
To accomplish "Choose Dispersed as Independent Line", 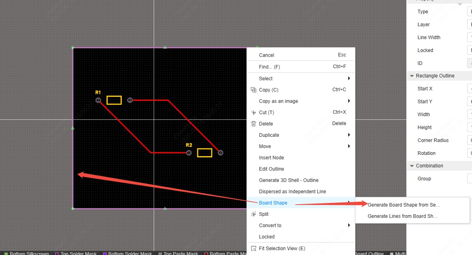I will click(301, 192).
